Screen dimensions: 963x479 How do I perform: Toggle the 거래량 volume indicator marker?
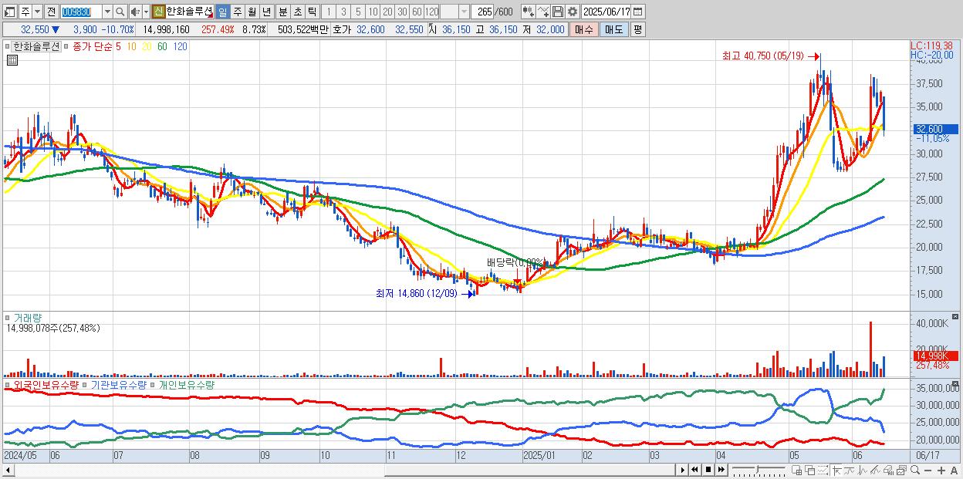tap(8, 318)
